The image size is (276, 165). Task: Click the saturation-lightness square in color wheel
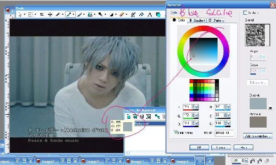coord(203,51)
